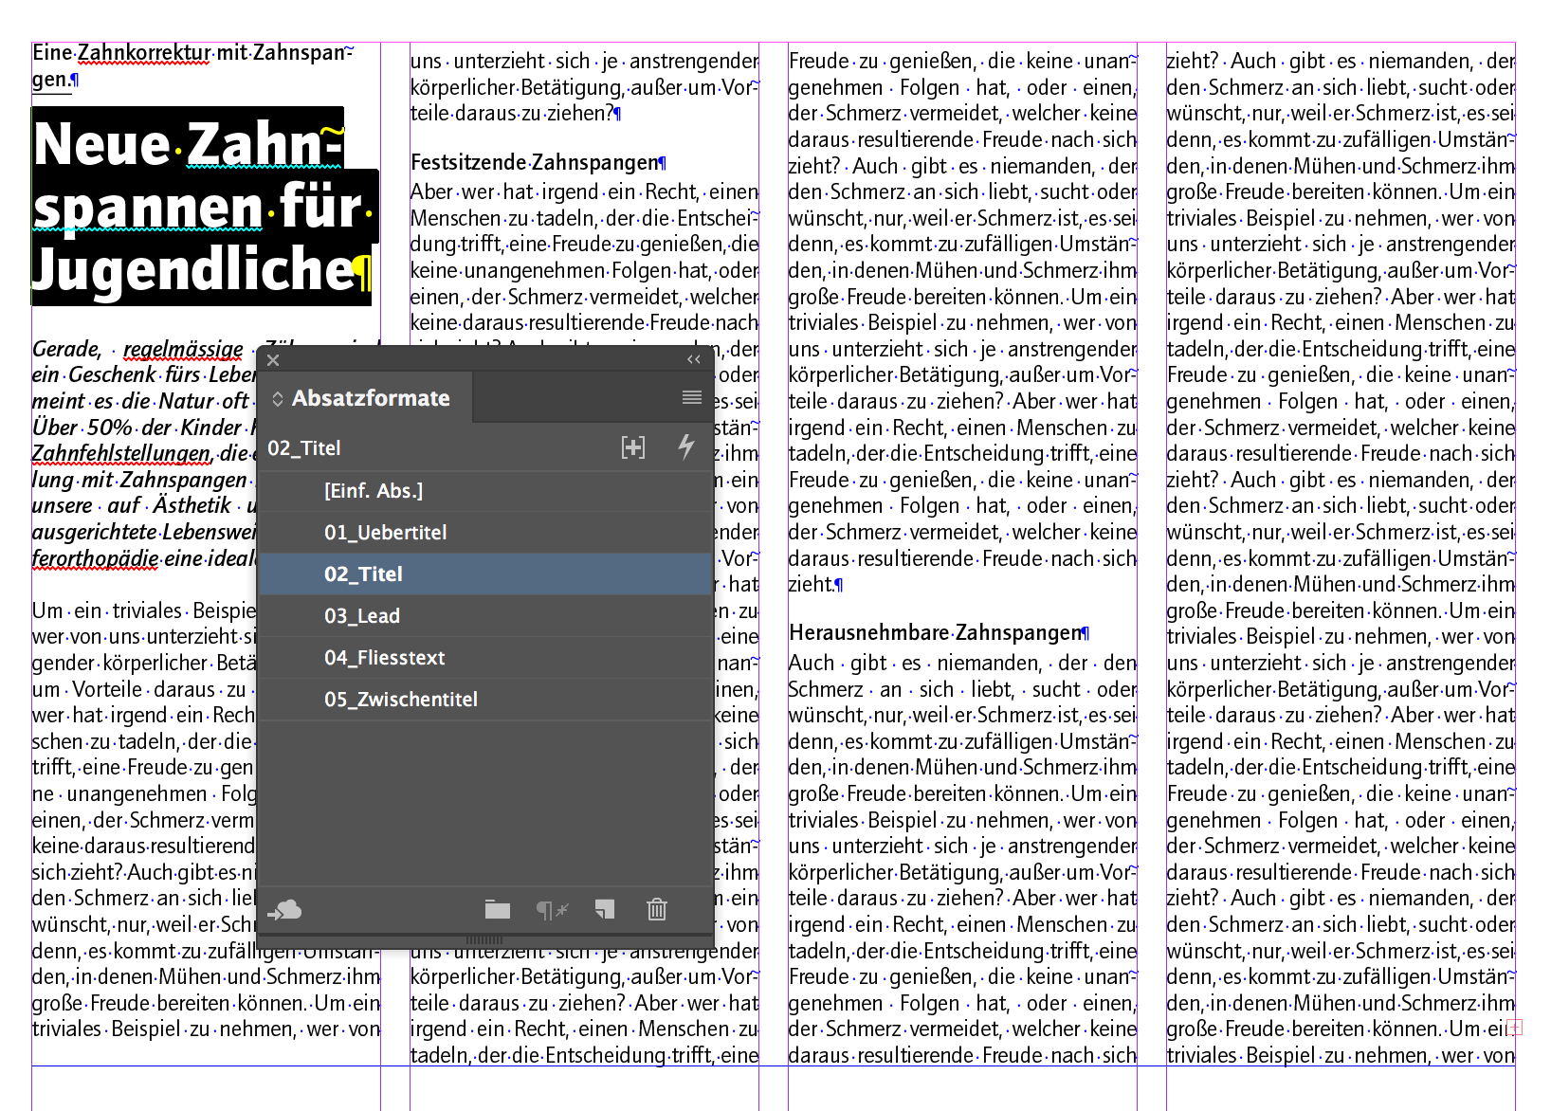The image size is (1551, 1111).
Task: Click the overset text out port
Action: coord(1515,1027)
